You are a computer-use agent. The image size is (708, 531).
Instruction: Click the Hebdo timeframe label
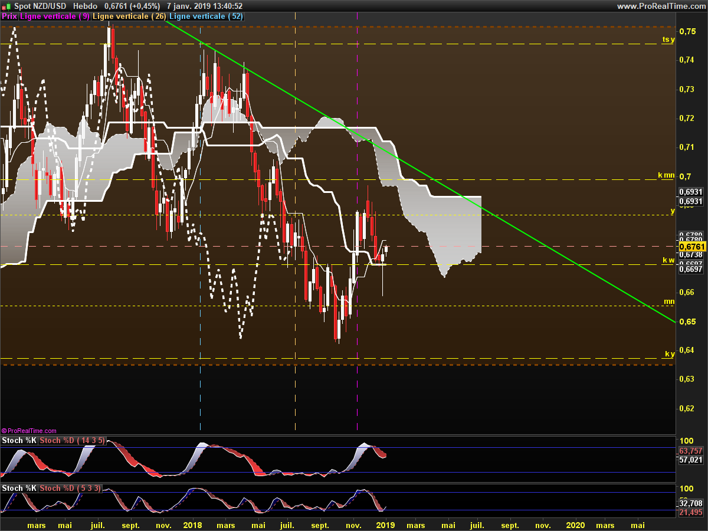pyautogui.click(x=85, y=6)
